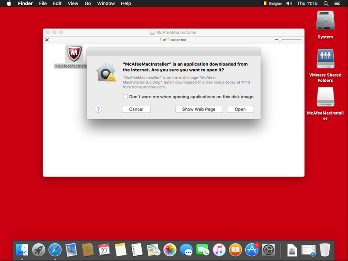Image resolution: width=348 pixels, height=261 pixels.
Task: Open Reminders from the Dock
Action: pyautogui.click(x=137, y=250)
